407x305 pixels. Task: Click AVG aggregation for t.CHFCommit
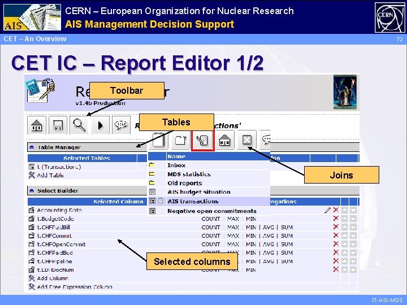(x=268, y=236)
